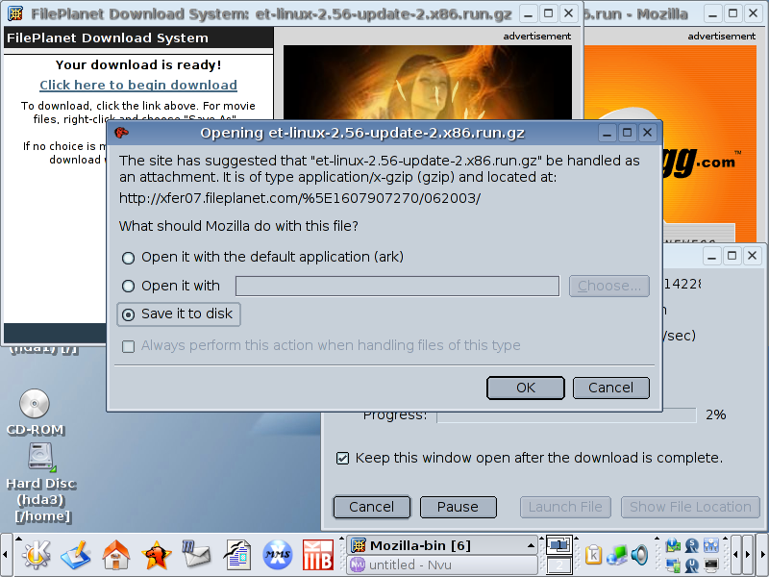
Task: Click OK in the Opening file dialog
Action: click(x=525, y=388)
